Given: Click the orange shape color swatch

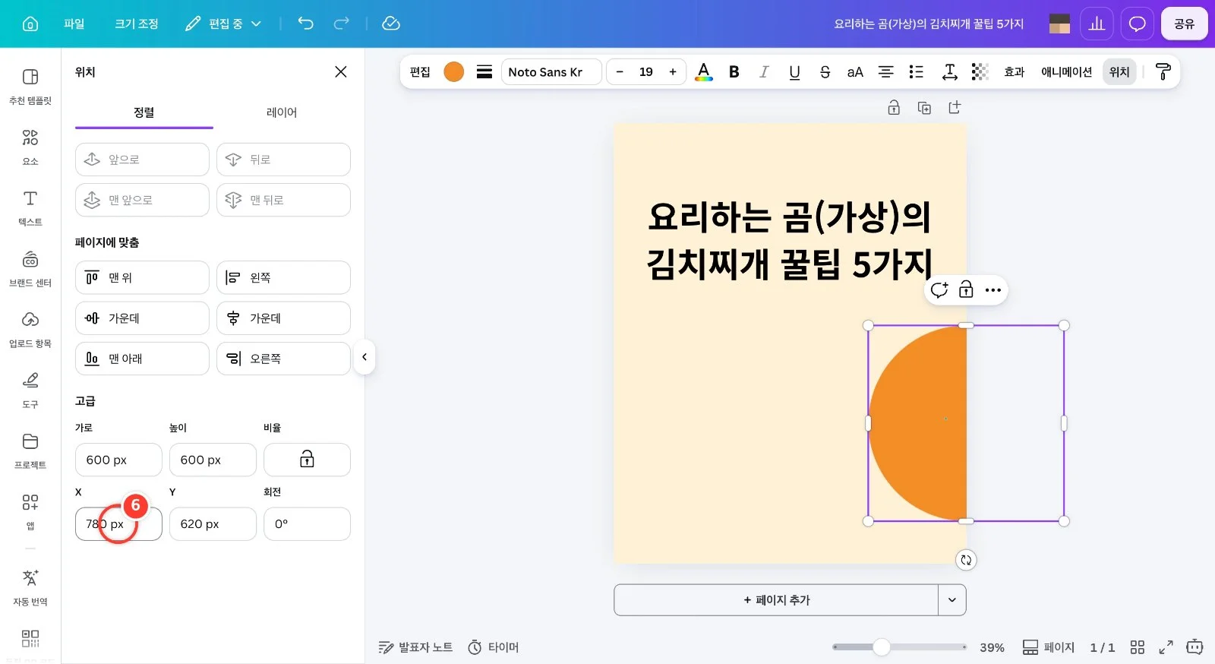Looking at the screenshot, I should [454, 72].
